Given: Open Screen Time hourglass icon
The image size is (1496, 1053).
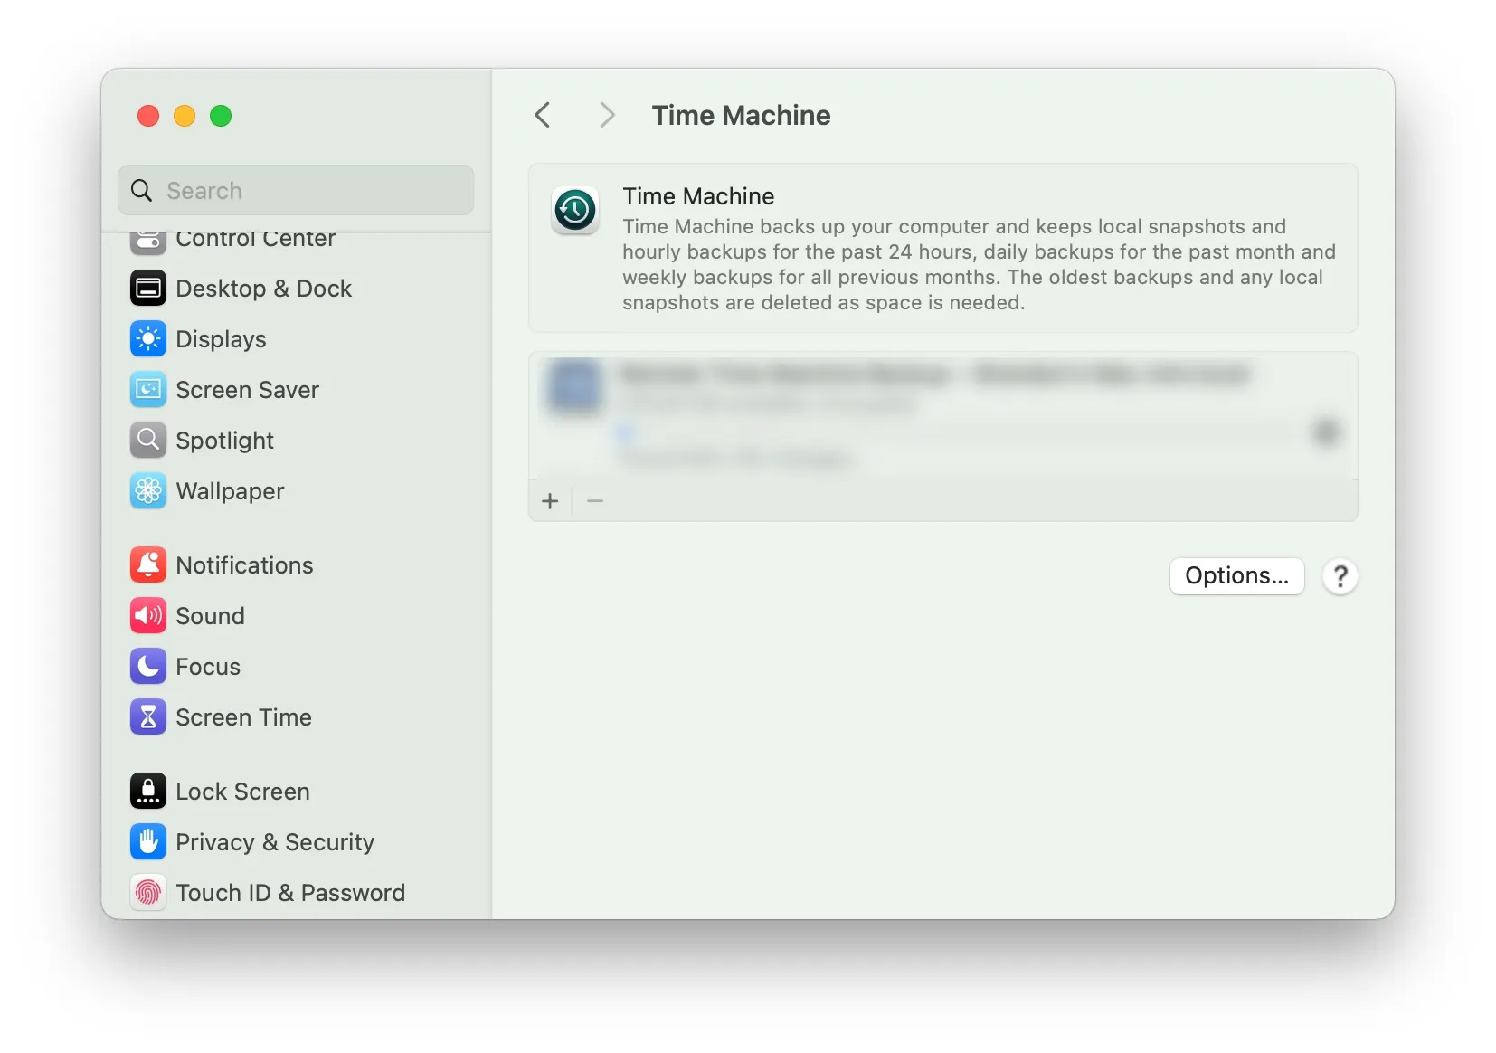Looking at the screenshot, I should pyautogui.click(x=148, y=717).
